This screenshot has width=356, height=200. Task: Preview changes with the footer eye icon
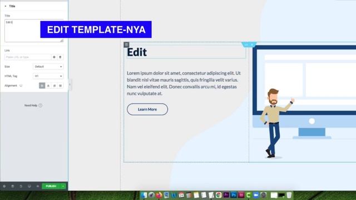point(38,186)
